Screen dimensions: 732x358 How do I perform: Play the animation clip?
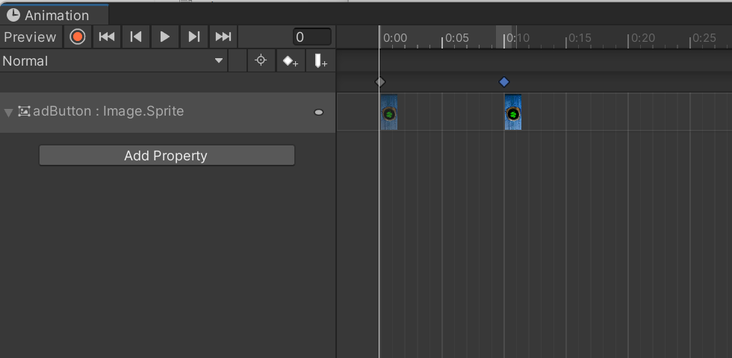[165, 37]
